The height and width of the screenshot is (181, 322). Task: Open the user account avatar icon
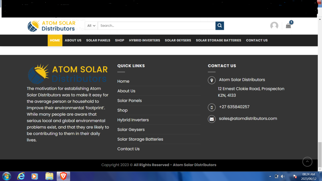coord(274,26)
